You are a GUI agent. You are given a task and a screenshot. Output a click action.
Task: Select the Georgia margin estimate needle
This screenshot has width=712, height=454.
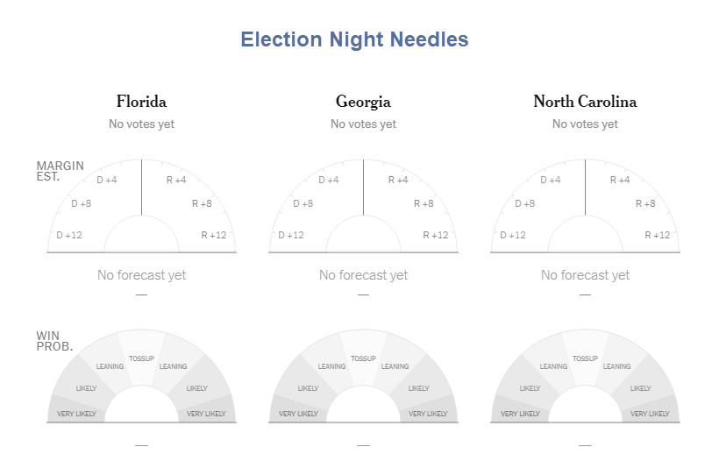(363, 188)
